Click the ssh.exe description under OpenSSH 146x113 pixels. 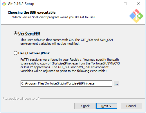(x=66, y=42)
